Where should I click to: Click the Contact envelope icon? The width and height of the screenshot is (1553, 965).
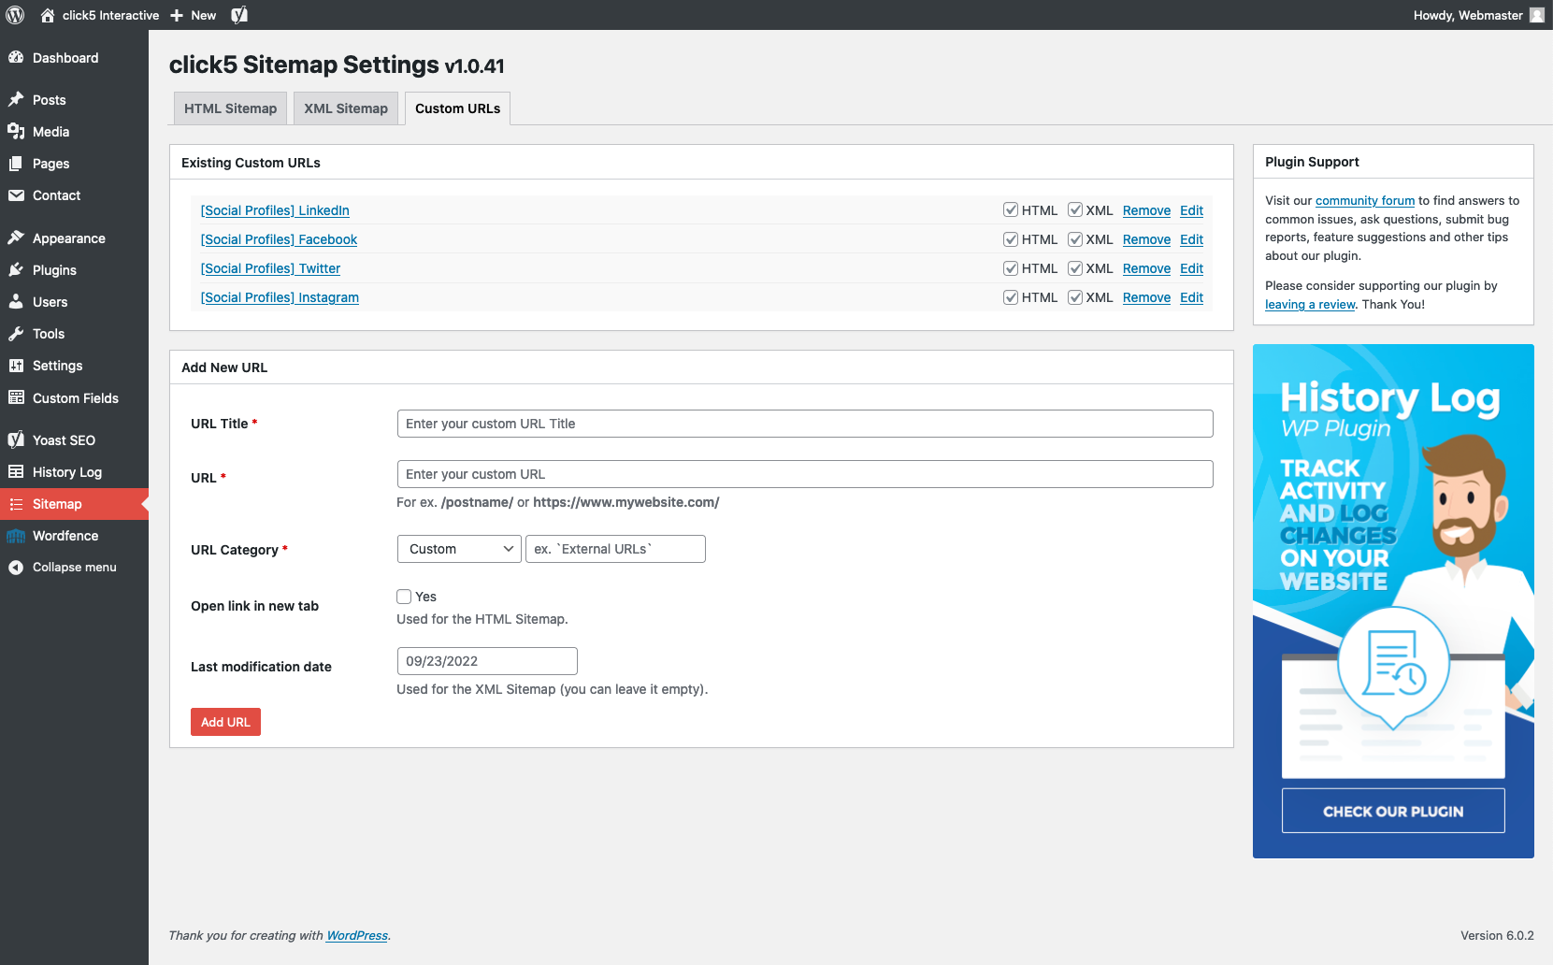16,195
